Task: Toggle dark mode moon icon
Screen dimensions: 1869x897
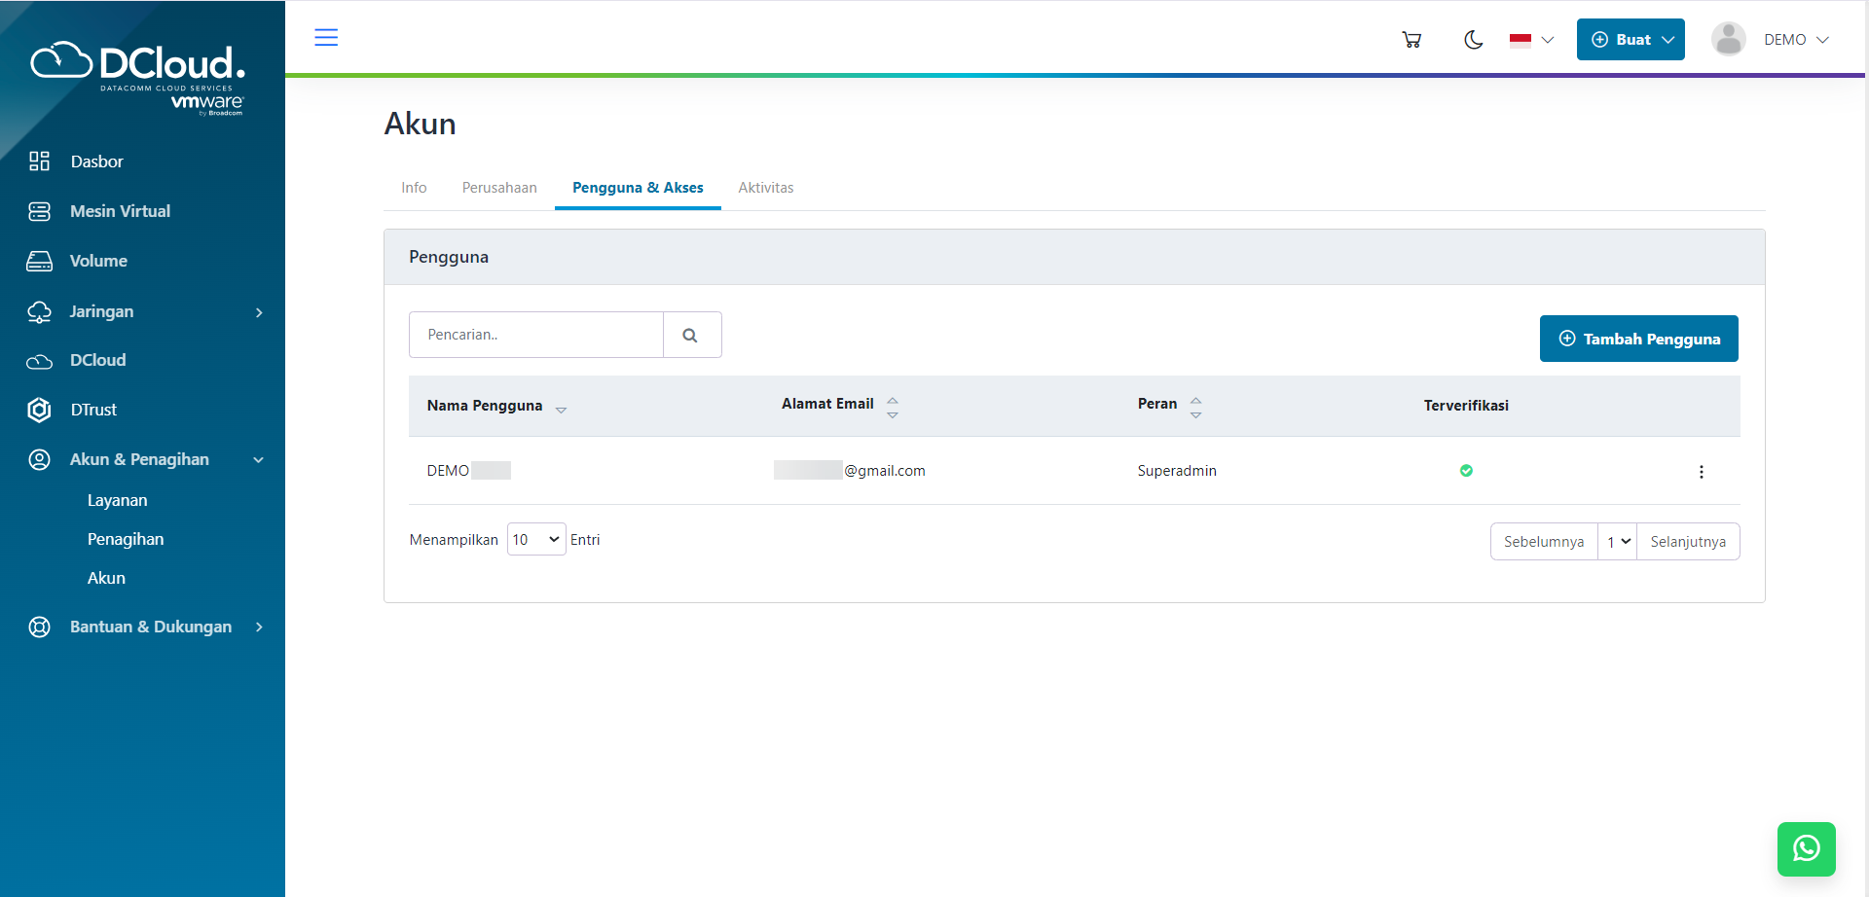Action: [x=1473, y=40]
